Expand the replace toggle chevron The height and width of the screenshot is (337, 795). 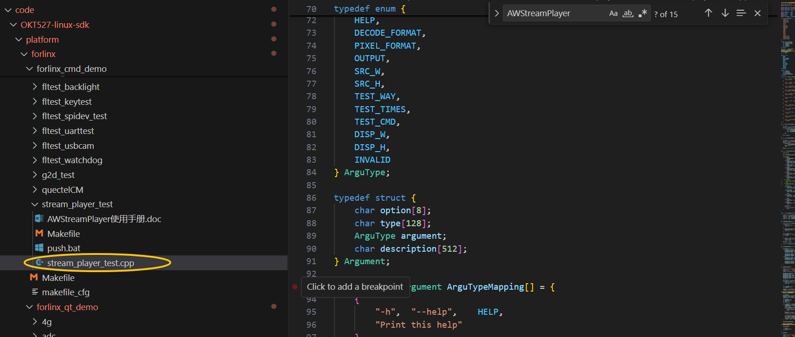click(497, 13)
